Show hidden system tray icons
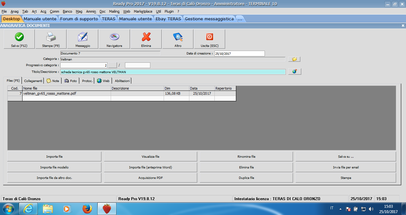 (341, 209)
